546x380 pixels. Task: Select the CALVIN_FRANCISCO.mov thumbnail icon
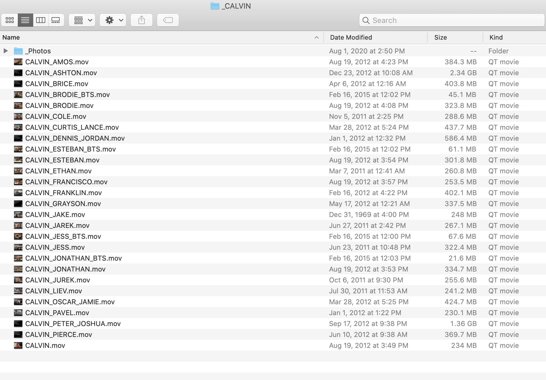click(x=18, y=182)
